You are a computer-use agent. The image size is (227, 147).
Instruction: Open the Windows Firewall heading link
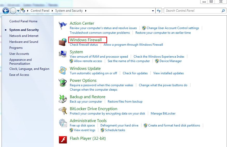tap(86, 40)
